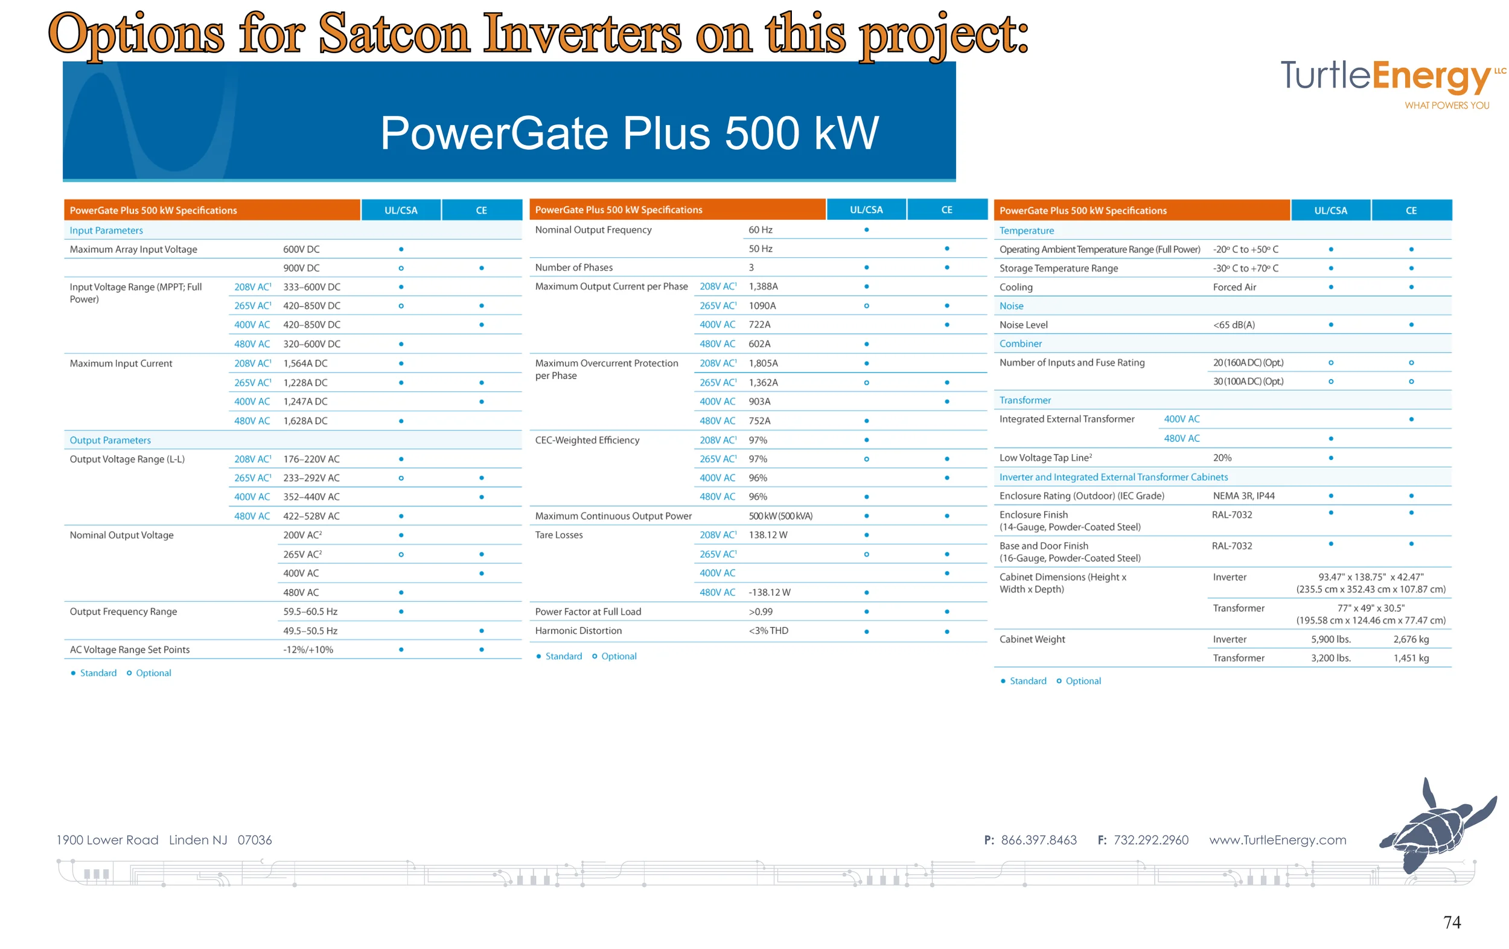Click the TurtleEnergy logo
The width and height of the screenshot is (1509, 949).
[1393, 84]
